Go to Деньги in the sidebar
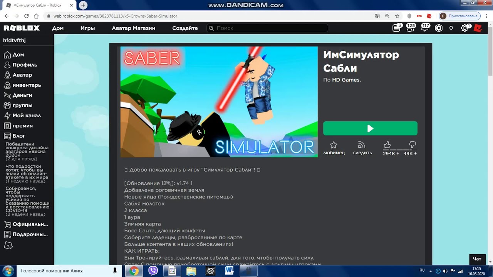Image resolution: width=493 pixels, height=277 pixels. (x=22, y=95)
